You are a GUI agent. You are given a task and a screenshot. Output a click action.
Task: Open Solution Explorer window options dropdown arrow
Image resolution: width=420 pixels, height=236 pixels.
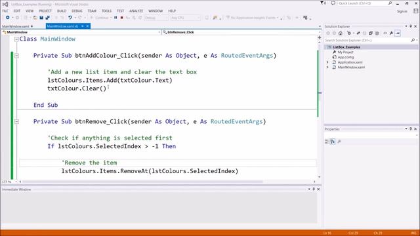(x=406, y=26)
